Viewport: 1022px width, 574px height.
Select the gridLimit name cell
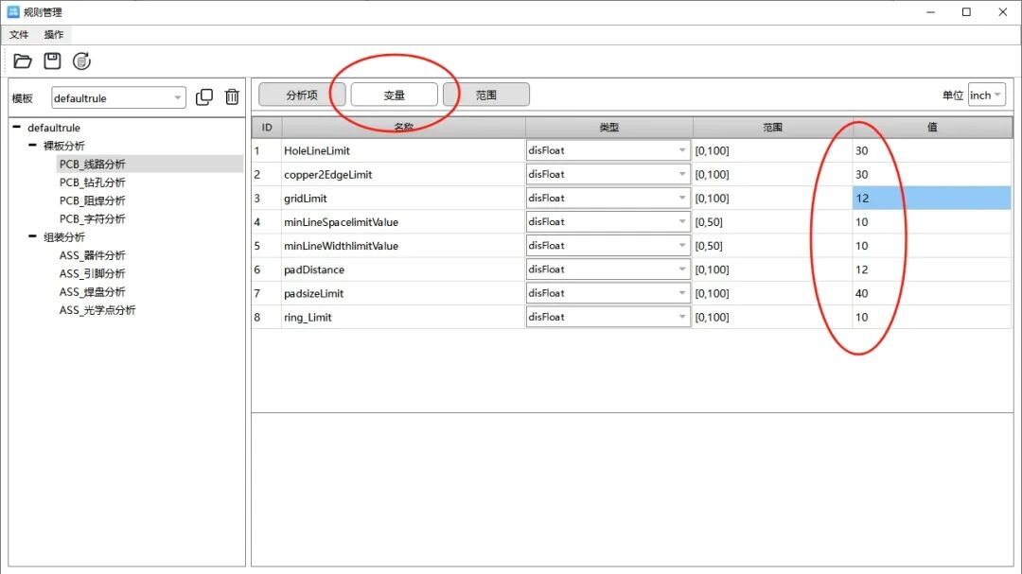pos(403,198)
